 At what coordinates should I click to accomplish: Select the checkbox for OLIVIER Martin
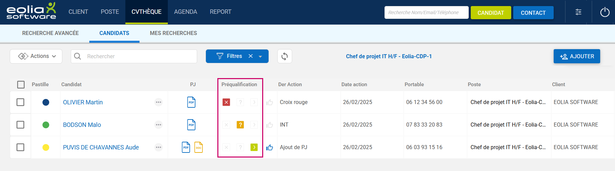(x=21, y=102)
